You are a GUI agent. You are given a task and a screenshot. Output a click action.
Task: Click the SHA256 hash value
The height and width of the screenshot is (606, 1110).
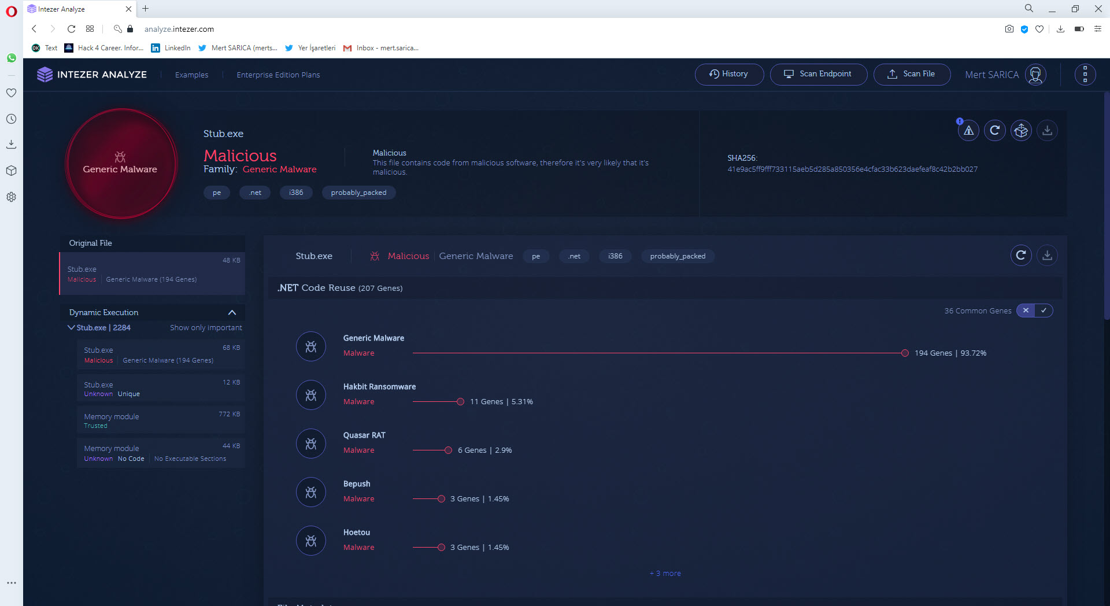coord(852,169)
